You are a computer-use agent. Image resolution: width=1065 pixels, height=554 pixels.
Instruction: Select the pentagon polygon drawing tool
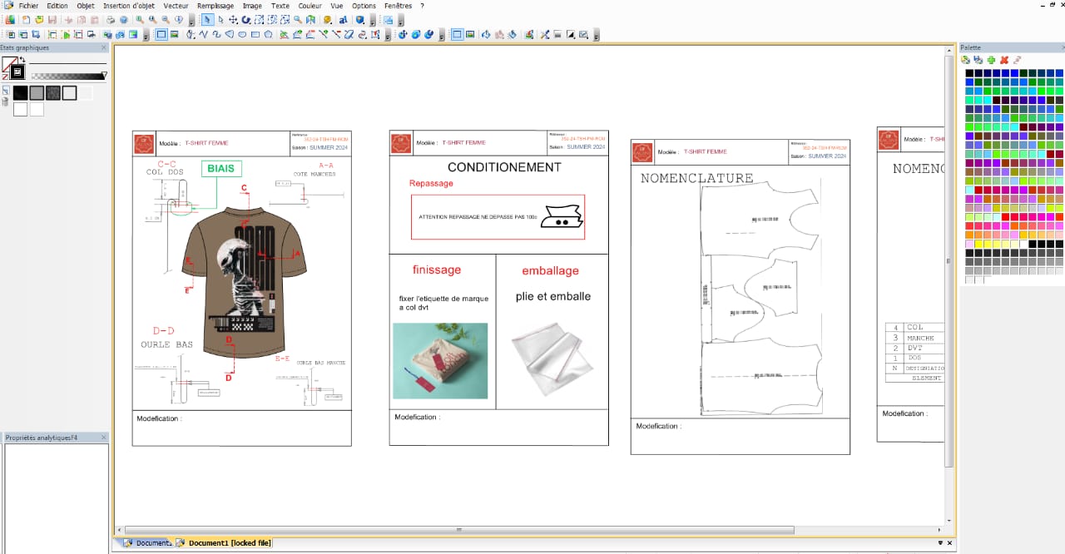pyautogui.click(x=269, y=35)
